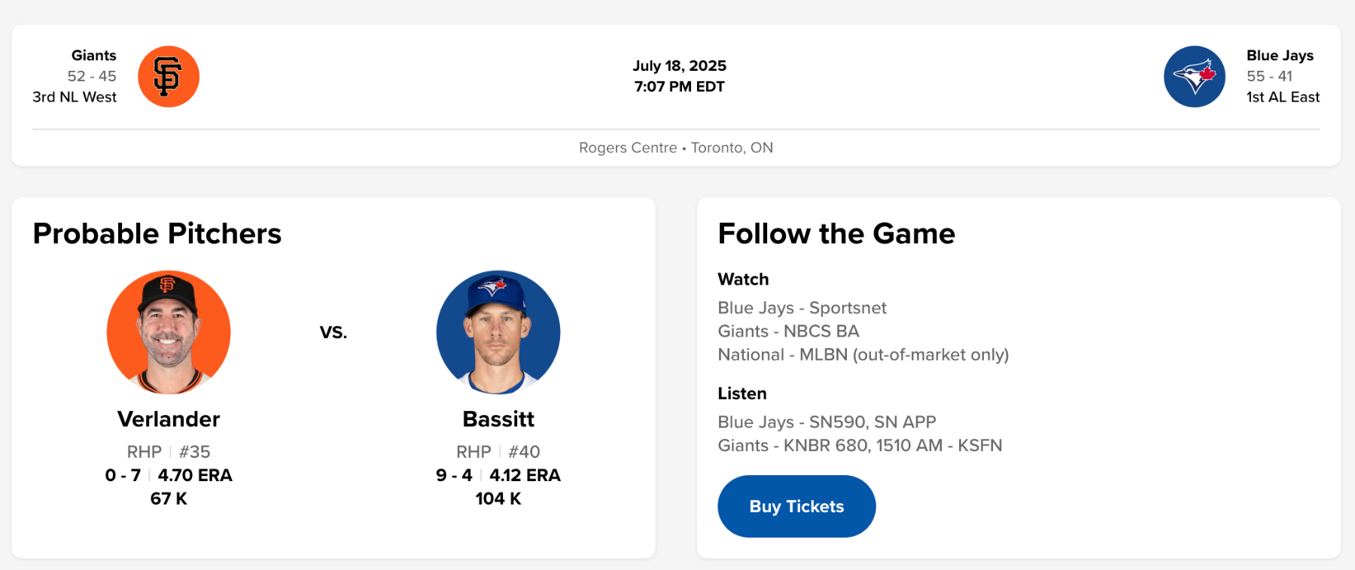Click the San Francisco Giants logo
This screenshot has width=1355, height=570.
169,77
